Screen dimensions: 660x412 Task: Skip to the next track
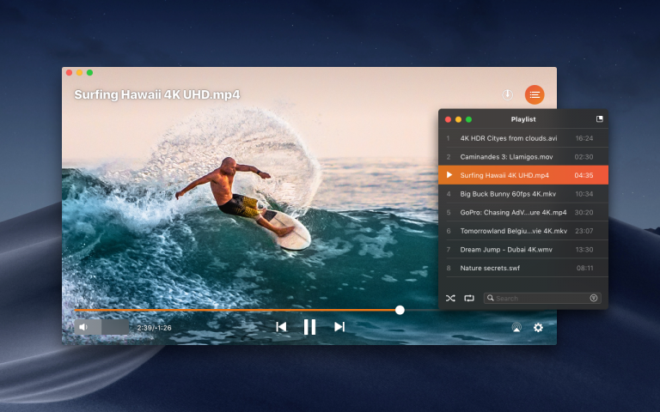339,327
